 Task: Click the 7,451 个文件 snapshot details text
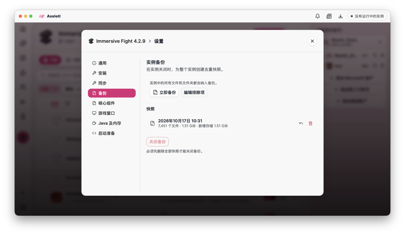pos(193,126)
